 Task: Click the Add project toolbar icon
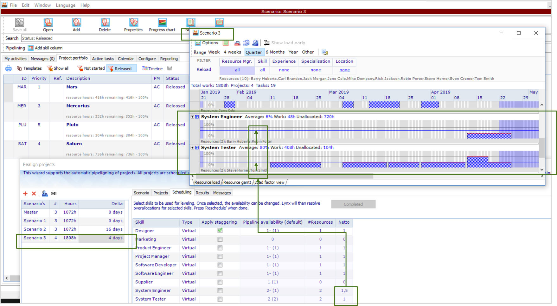click(76, 22)
